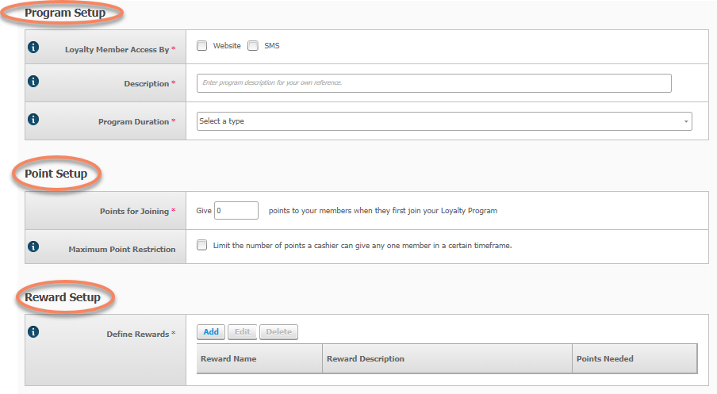Click info icon beside Loyalty Member Access By

coord(33,47)
